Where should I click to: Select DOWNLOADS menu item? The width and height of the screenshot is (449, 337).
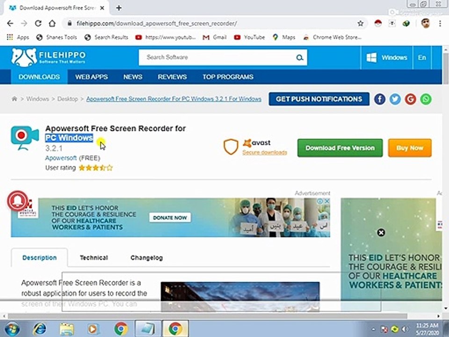tap(39, 77)
